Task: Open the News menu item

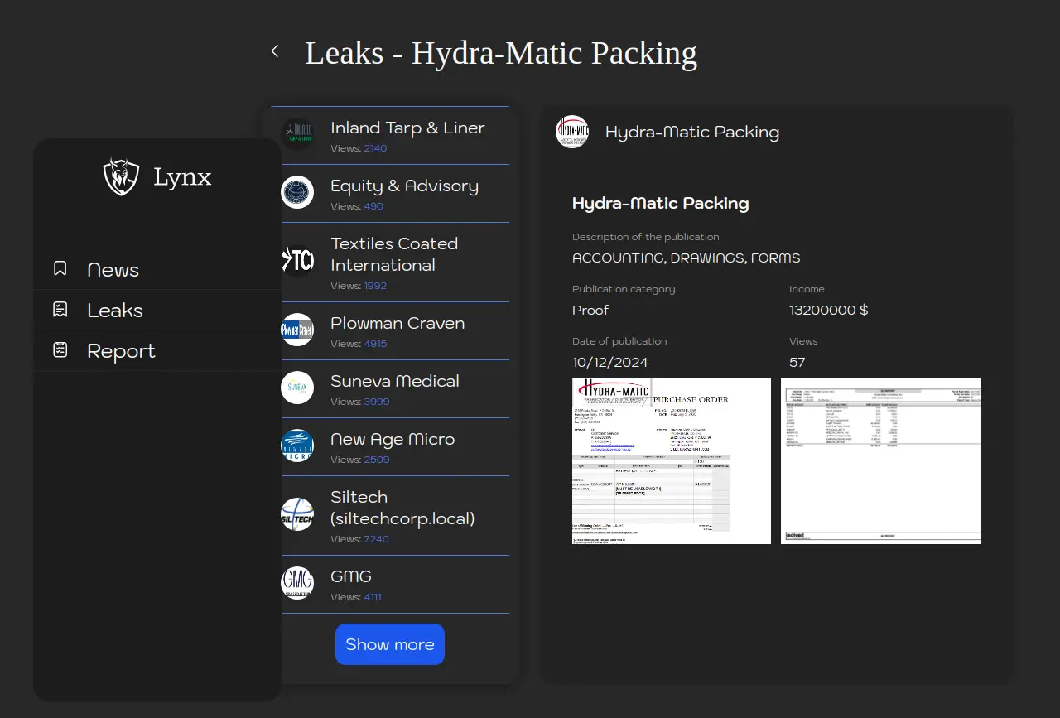Action: tap(113, 270)
